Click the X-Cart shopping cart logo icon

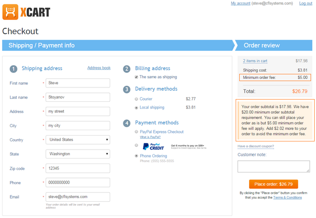pyautogui.click(x=10, y=12)
